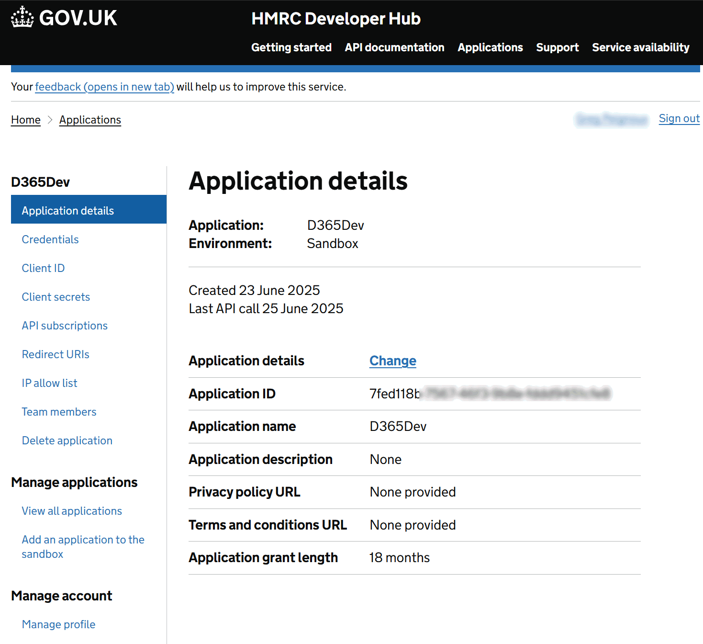Select Application details in the sidebar
703x644 pixels.
(89, 209)
